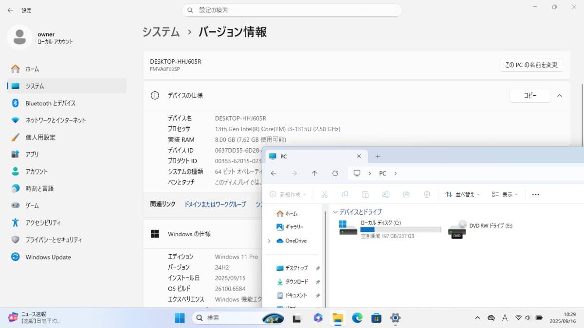Open Windows Update in sidebar
This screenshot has width=584, height=328.
(48, 257)
